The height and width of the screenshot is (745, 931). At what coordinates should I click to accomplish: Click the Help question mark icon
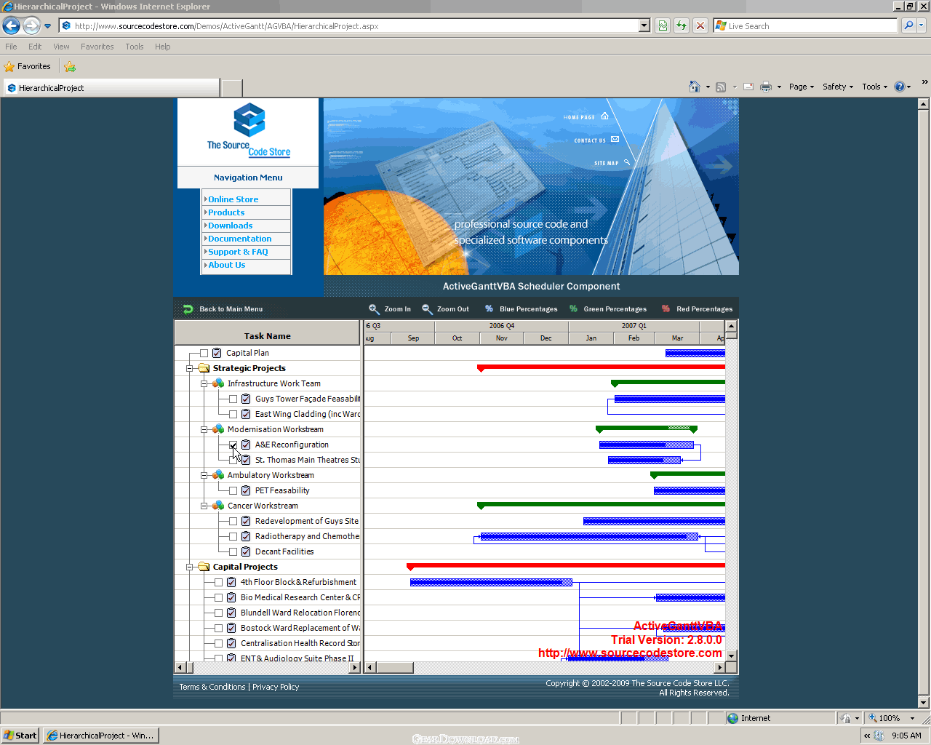coord(900,87)
